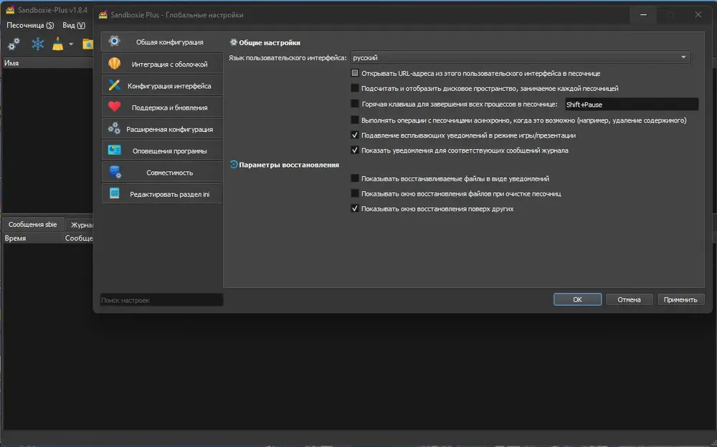717x447 pixels.
Task: Toggle calculating disk space used by each sandbox
Action: coord(355,88)
